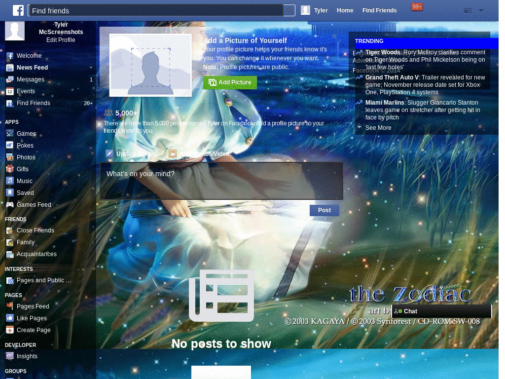Open the Pokes app icon
Viewport: 505px width, 379px height.
tap(10, 146)
